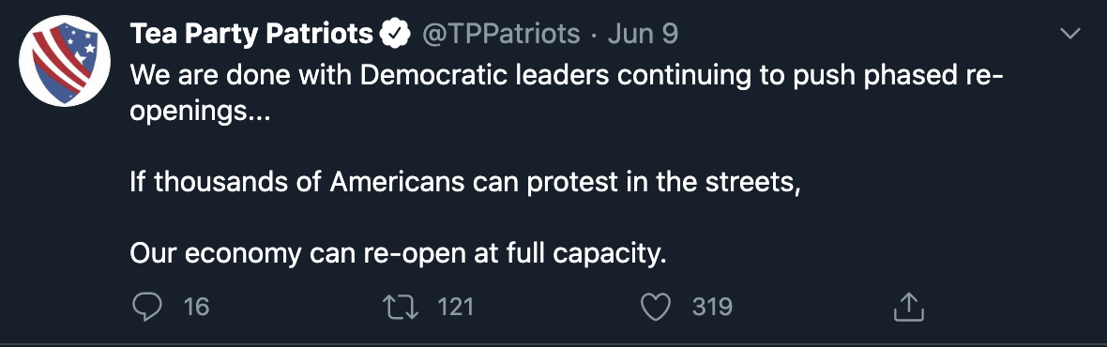Click the reply count 16
This screenshot has width=1107, height=347.
tap(196, 307)
